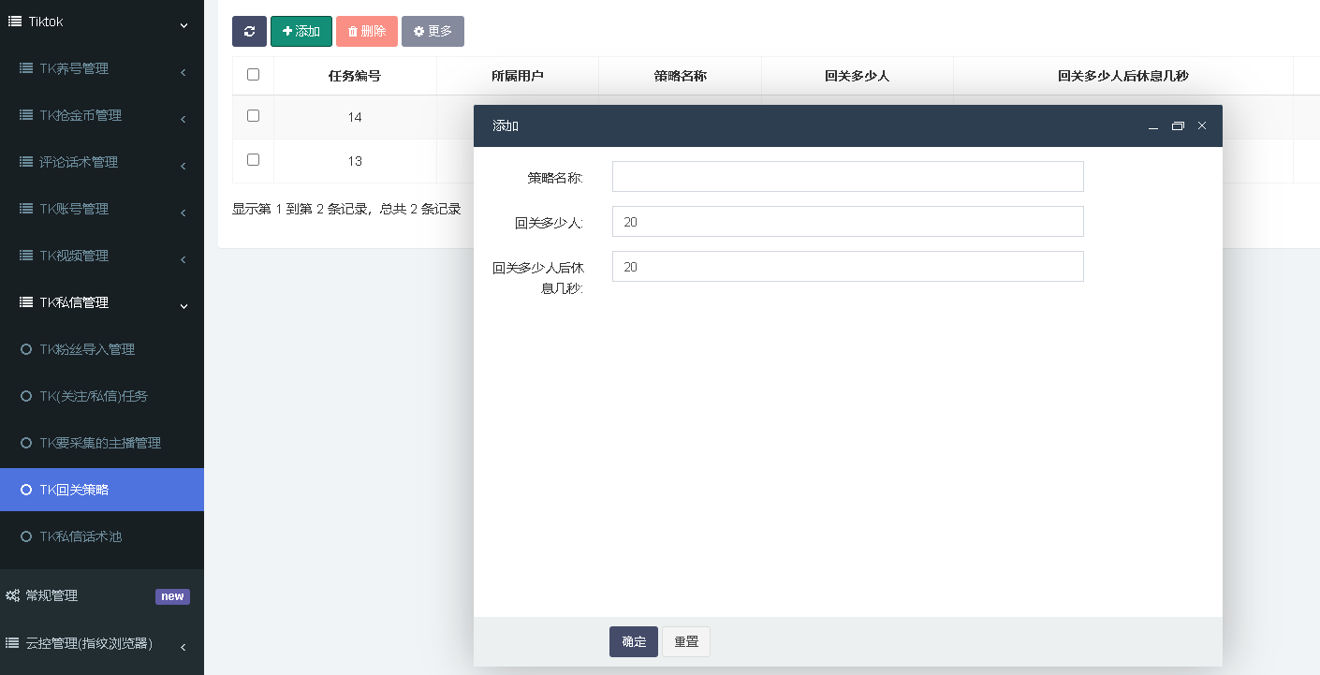Click the list icon beside 云控管理
The width and height of the screenshot is (1320, 675).
pyautogui.click(x=13, y=643)
